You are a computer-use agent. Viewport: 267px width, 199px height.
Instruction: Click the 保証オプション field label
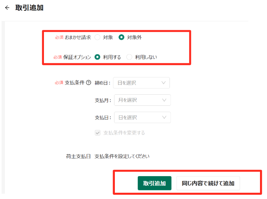[x=77, y=57]
